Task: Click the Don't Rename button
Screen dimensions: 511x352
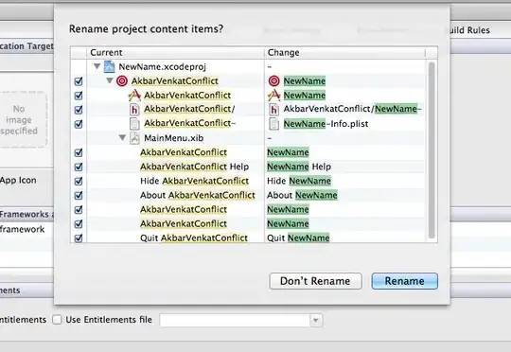Action: tap(315, 281)
